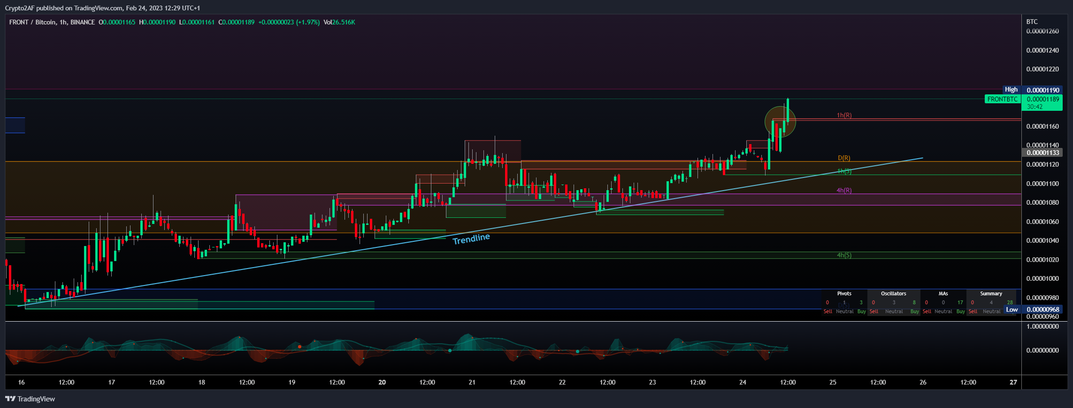The height and width of the screenshot is (408, 1073).
Task: Click the blue Trendline label
Action: tap(471, 239)
